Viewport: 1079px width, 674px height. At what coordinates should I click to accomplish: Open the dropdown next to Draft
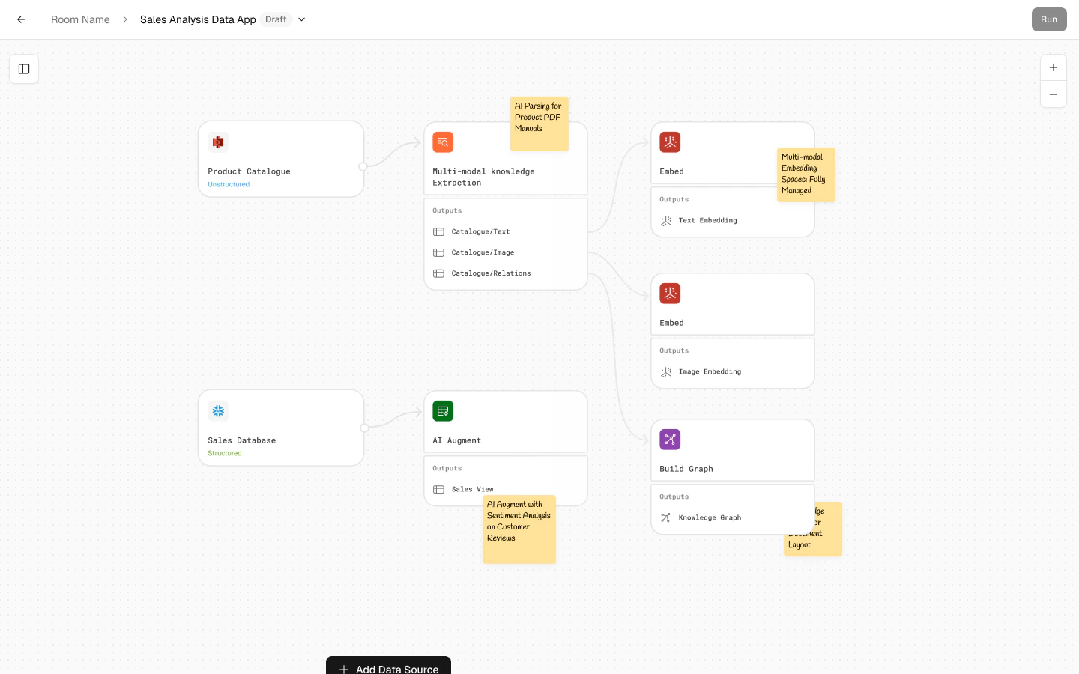[x=301, y=19]
